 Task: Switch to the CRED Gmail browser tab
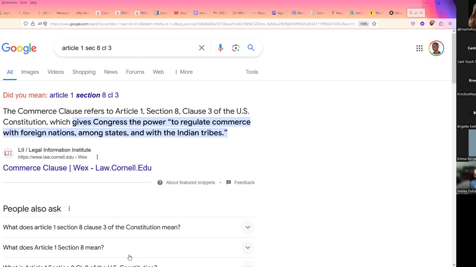[220, 13]
